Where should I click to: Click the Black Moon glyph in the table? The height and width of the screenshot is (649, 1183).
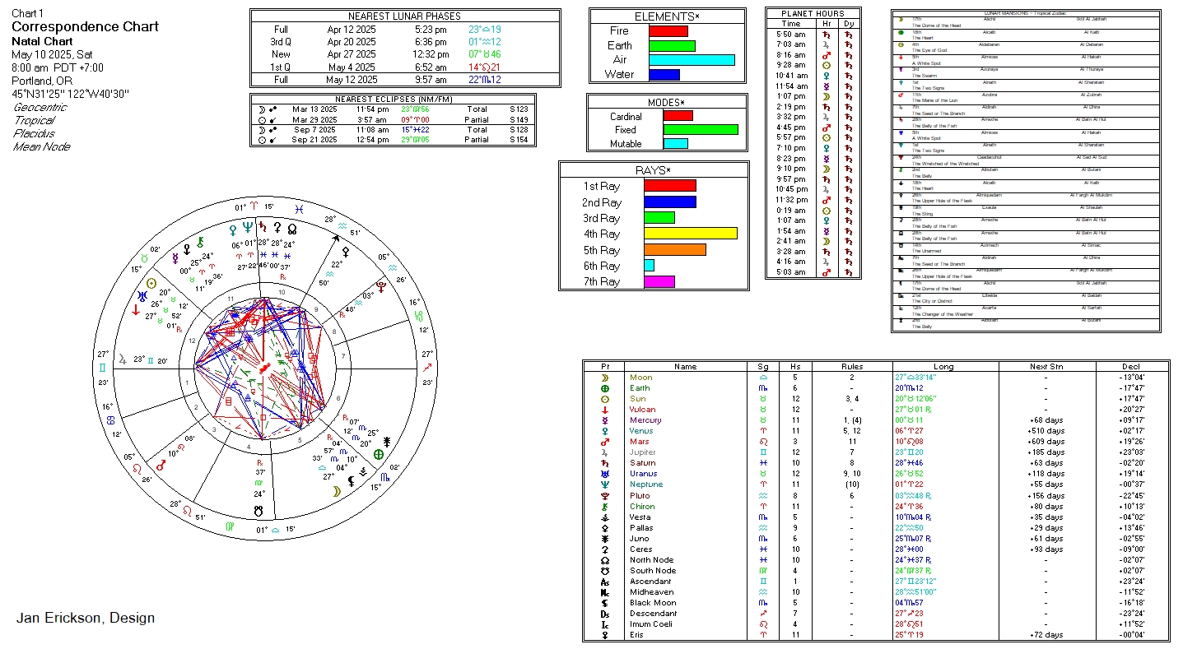[605, 603]
